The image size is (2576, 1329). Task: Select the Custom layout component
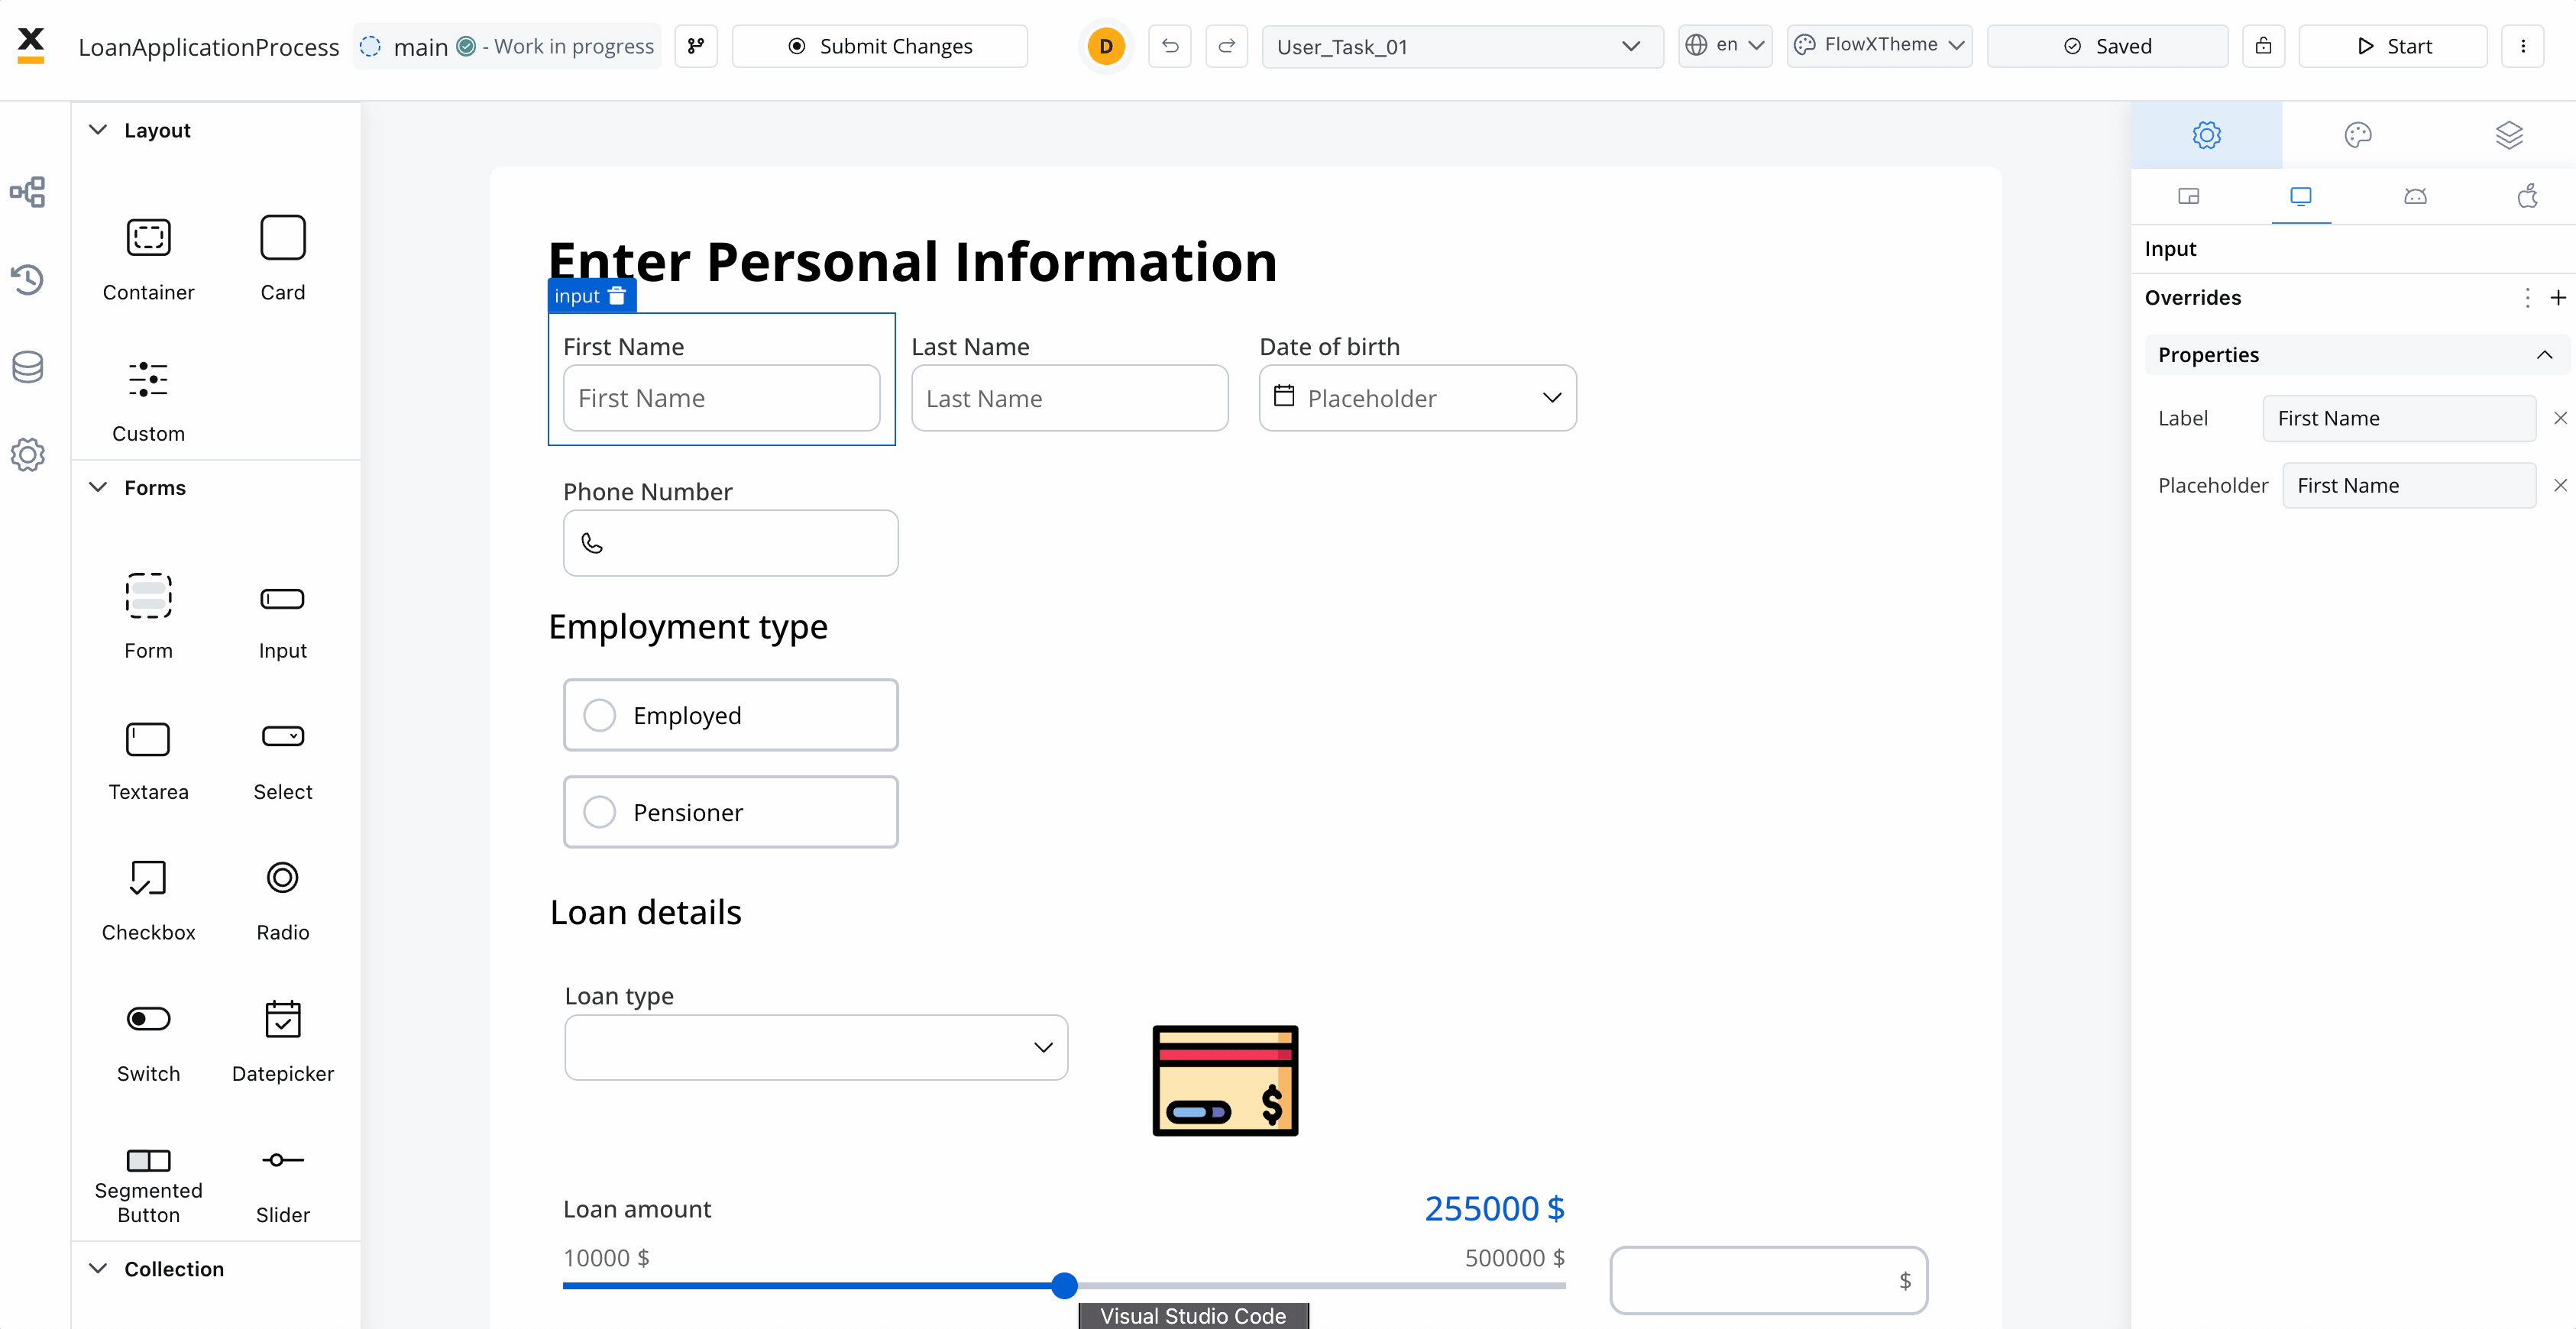(148, 400)
